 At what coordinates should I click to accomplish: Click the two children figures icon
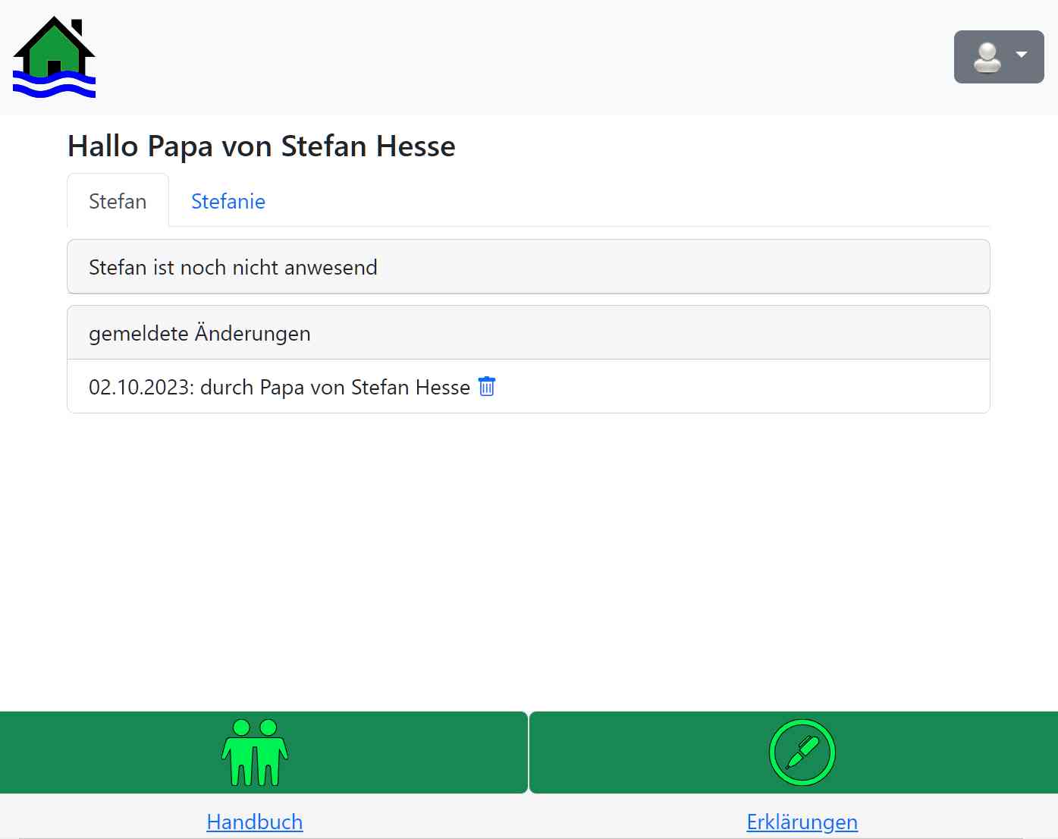pos(255,753)
